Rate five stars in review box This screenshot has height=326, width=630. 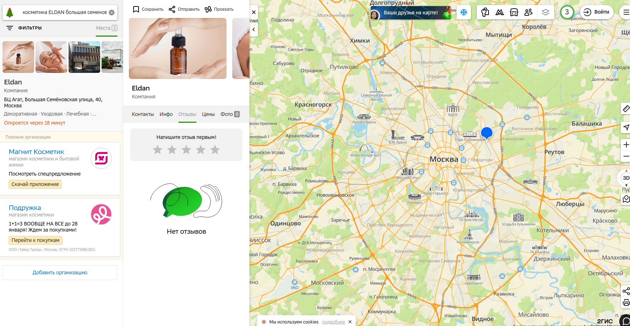click(215, 150)
